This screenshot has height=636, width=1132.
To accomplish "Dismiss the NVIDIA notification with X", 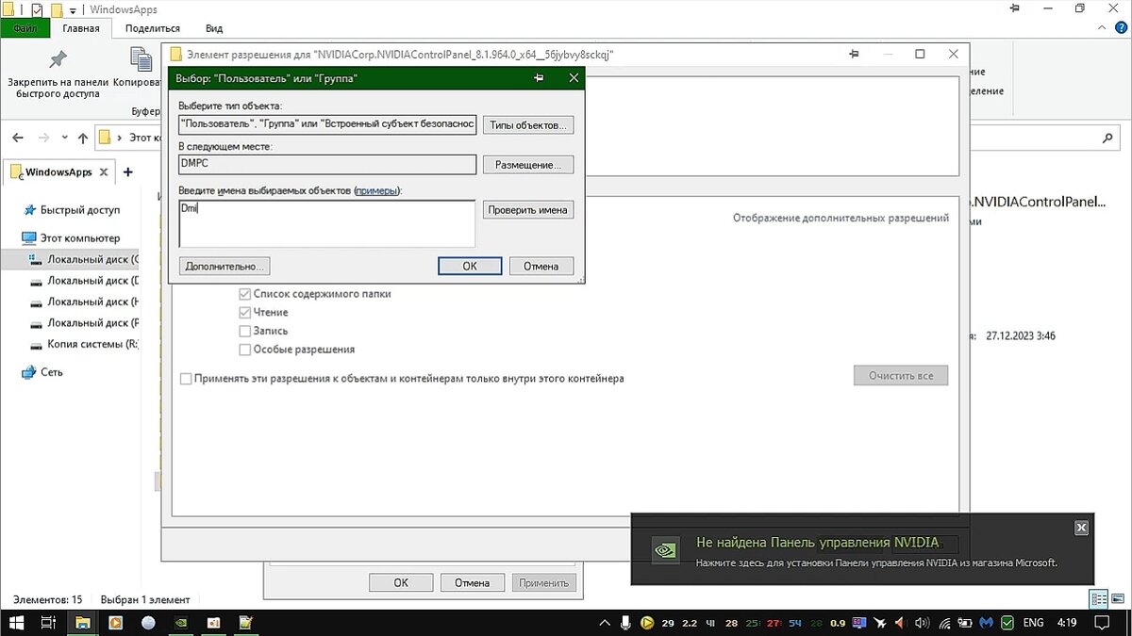I will point(1082,528).
